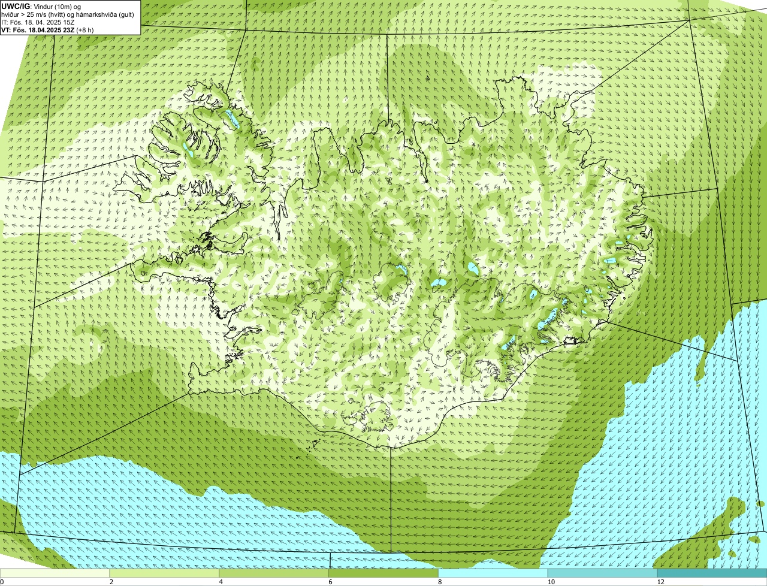Click the line "hviður > 25 m/s (hvítt) og hámarkshviða (gult)"
The image size is (767, 586).
point(68,14)
